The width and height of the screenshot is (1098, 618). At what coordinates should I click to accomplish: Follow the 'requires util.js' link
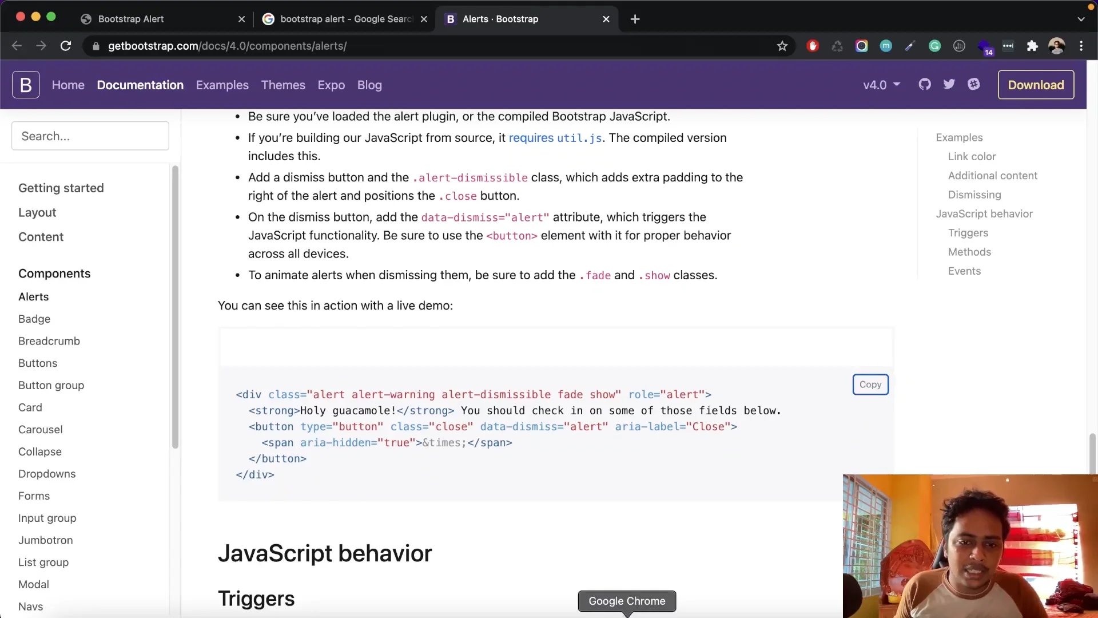coord(555,138)
